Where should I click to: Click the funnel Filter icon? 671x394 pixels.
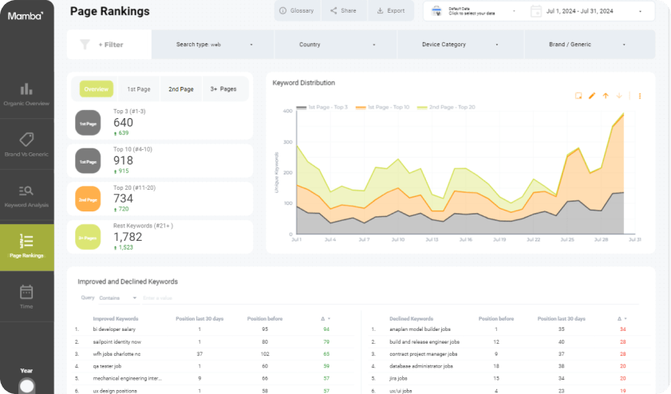point(85,45)
